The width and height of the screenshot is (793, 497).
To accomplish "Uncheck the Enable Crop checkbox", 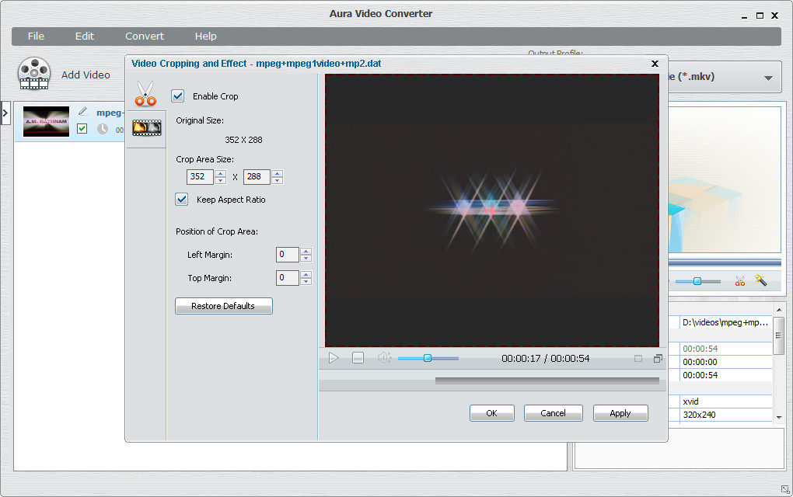I will 178,96.
